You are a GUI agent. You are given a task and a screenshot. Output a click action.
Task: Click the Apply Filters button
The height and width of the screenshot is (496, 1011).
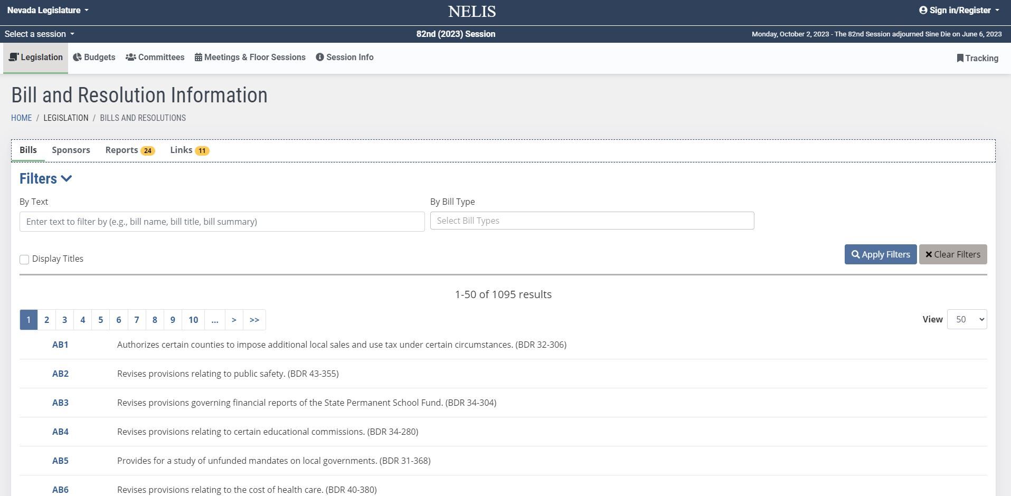[x=880, y=254]
